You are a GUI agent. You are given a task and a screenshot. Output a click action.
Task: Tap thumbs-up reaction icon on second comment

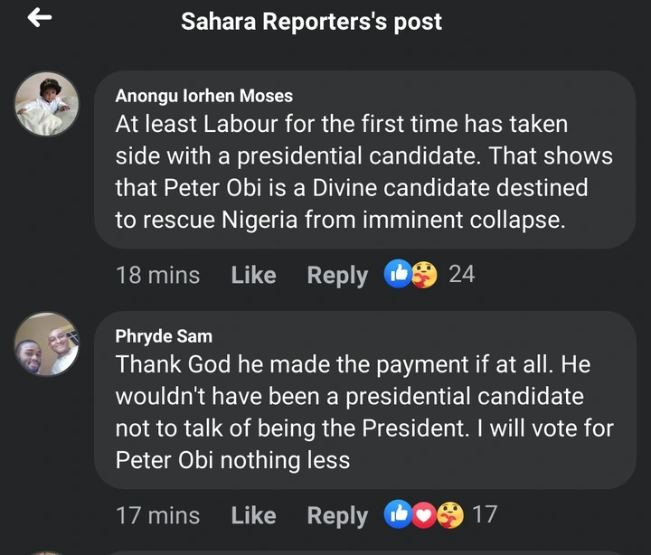(x=398, y=514)
